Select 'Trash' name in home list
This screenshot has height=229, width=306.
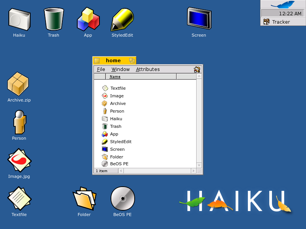coord(116,126)
